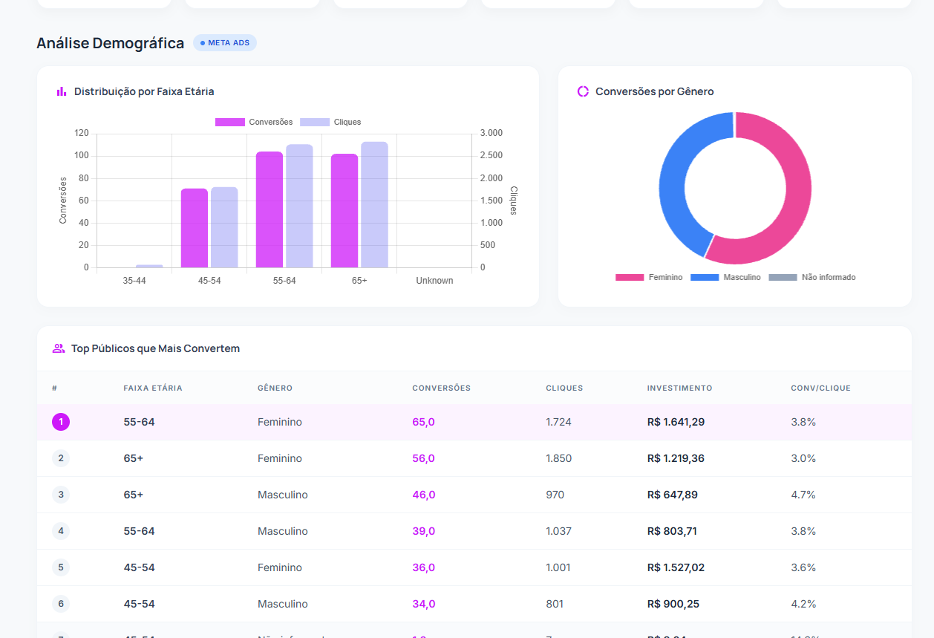The image size is (934, 638).
Task: Click the 34,0 conversions value
Action: [x=423, y=604]
